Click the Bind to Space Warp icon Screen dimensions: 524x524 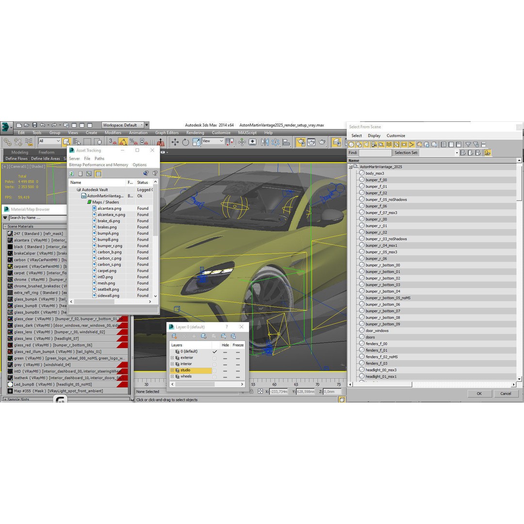[x=29, y=142]
